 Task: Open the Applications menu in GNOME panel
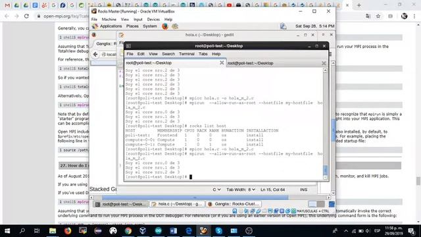(x=111, y=26)
